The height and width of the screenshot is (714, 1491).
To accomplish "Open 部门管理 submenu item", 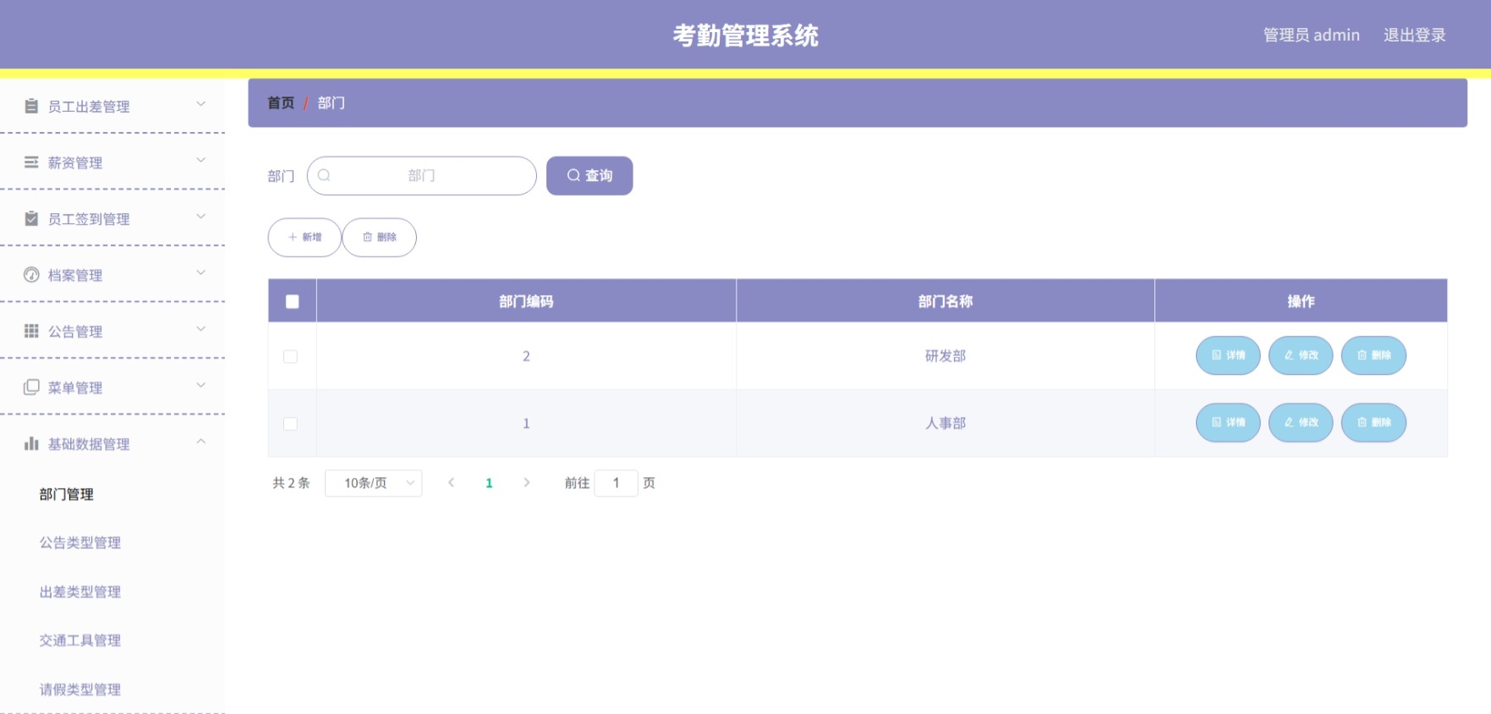I will [67, 494].
